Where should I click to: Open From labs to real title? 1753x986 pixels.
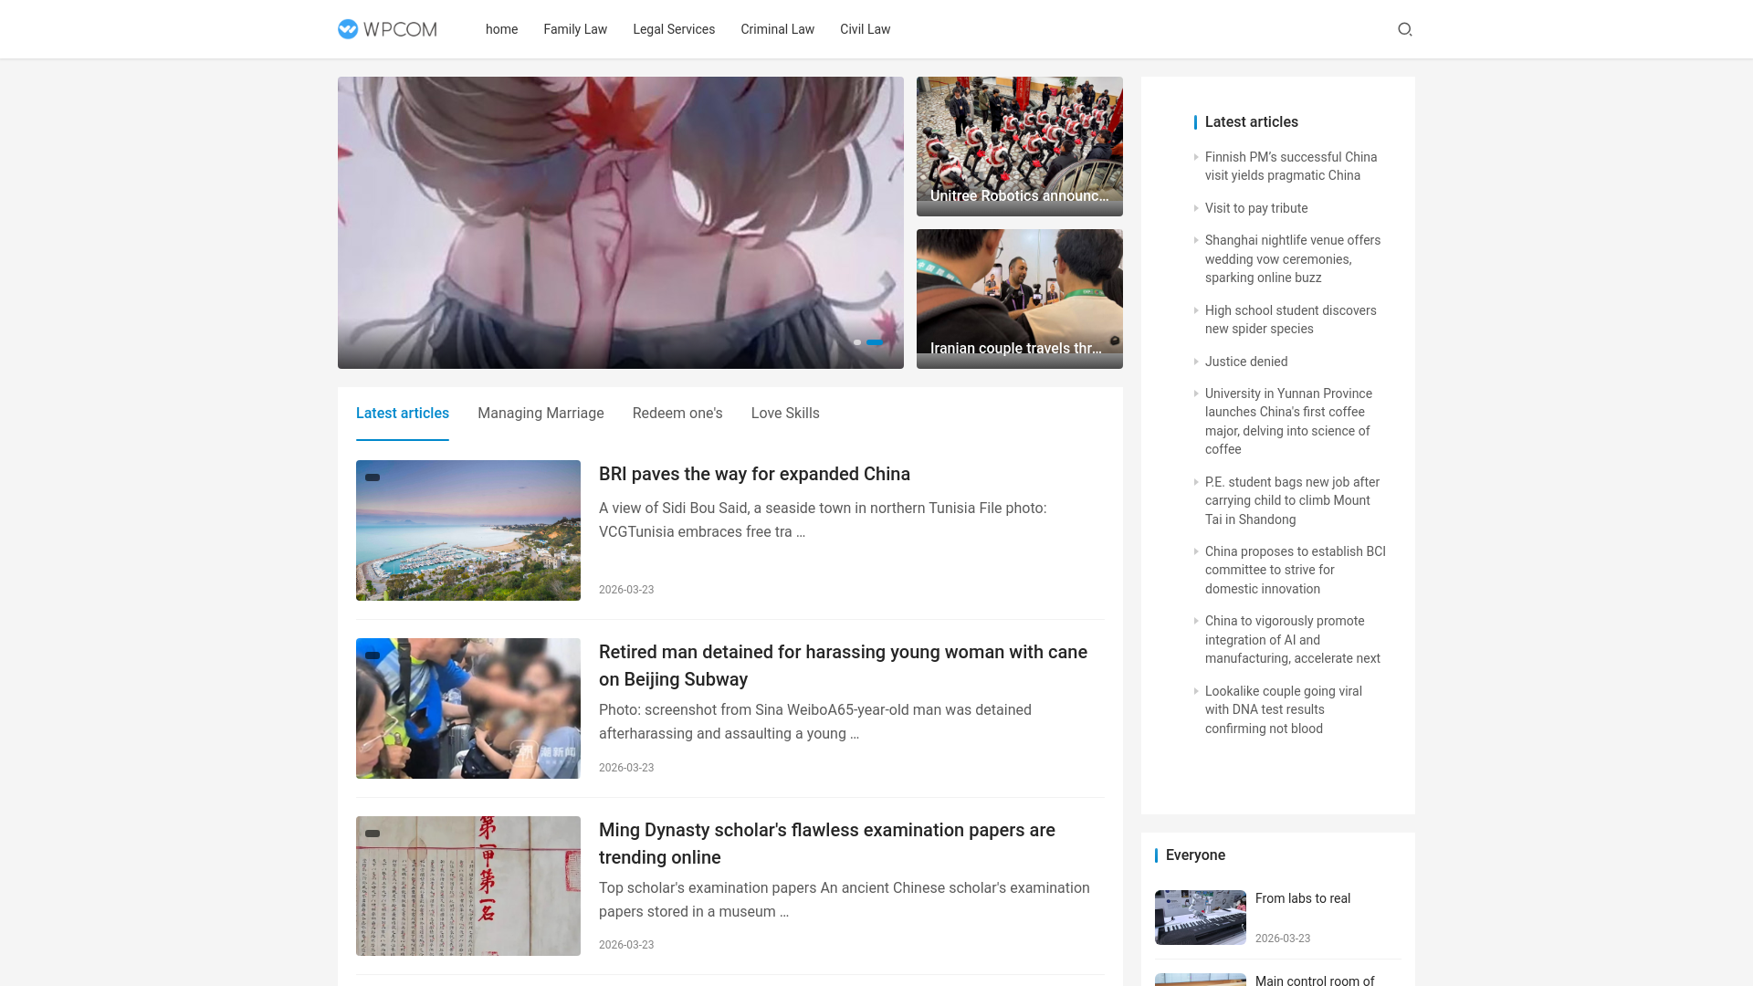click(1303, 898)
